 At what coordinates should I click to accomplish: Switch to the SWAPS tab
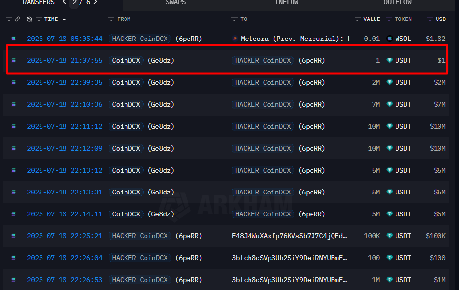point(176,2)
